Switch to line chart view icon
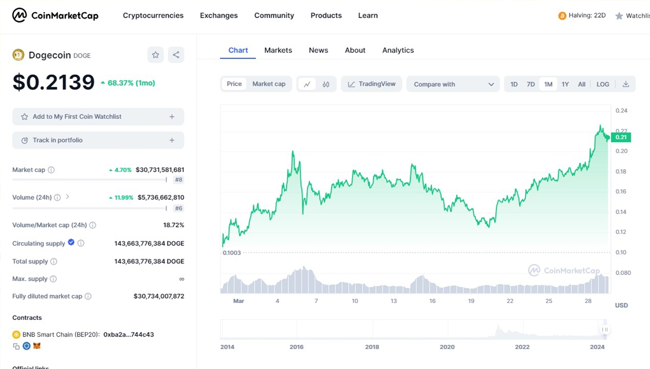Screen dimensions: 650x369 [307, 84]
